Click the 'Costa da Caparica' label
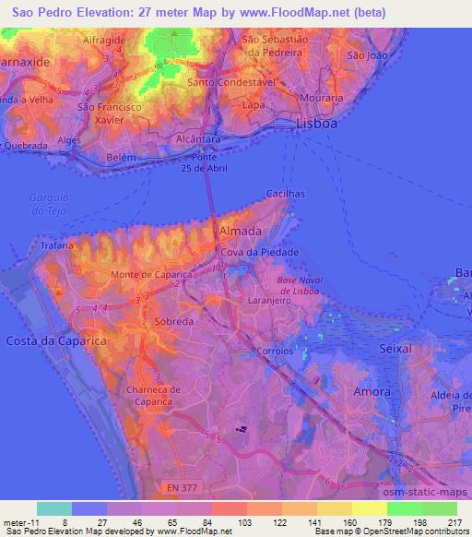This screenshot has width=472, height=537. (x=56, y=341)
